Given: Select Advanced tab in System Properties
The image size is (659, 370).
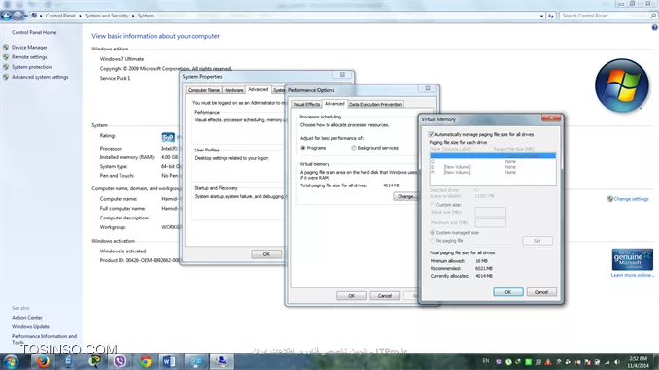Looking at the screenshot, I should (258, 89).
